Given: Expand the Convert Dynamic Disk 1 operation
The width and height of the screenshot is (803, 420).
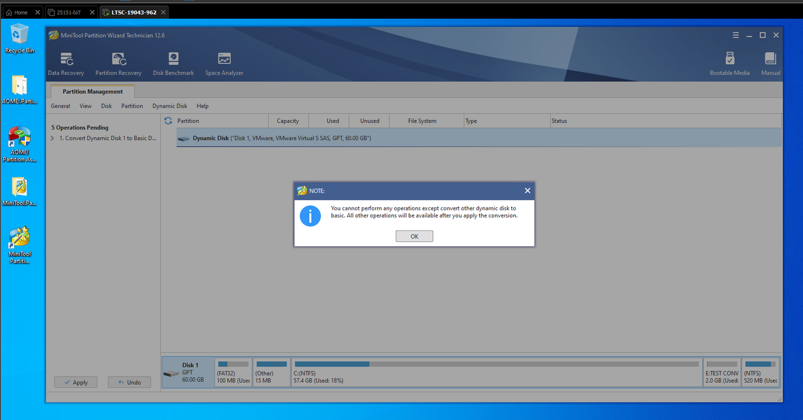Looking at the screenshot, I should tap(53, 138).
